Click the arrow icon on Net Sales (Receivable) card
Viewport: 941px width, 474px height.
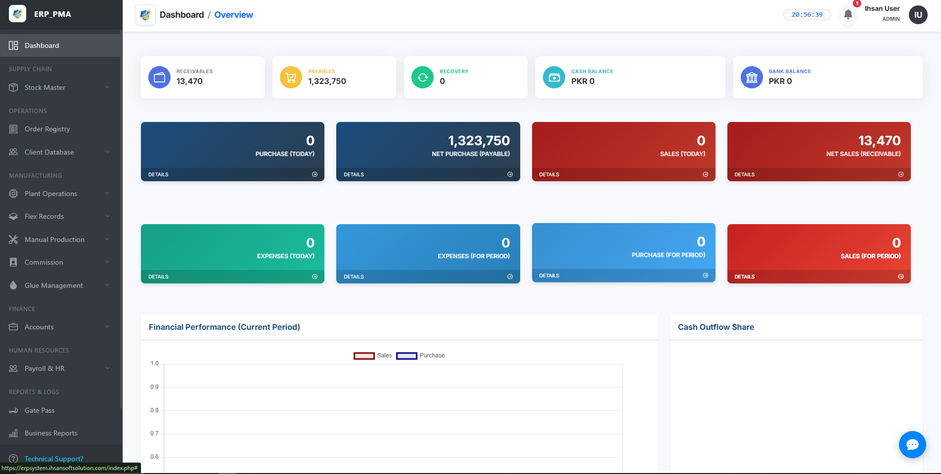[x=901, y=174]
